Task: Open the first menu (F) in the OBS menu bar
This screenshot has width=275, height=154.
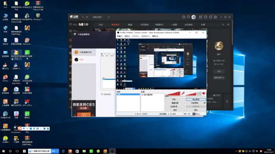Action: [119, 36]
